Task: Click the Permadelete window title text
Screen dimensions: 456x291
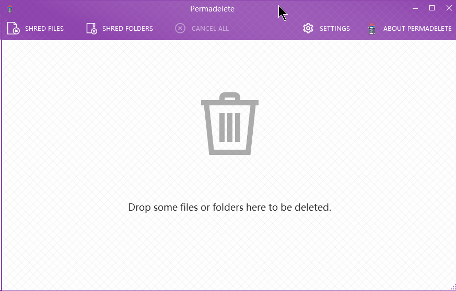Action: point(212,9)
